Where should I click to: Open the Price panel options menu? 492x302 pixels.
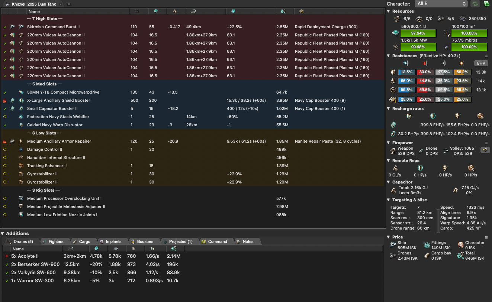tap(486, 237)
